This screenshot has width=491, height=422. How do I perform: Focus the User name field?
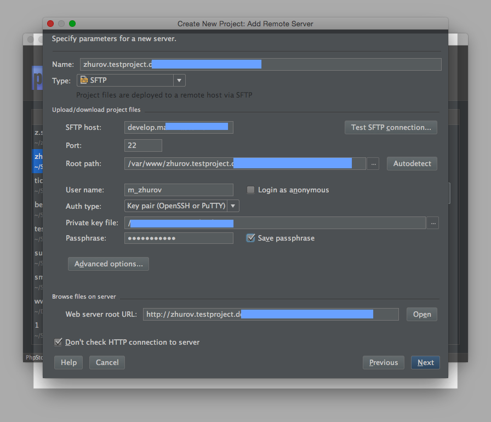pos(179,190)
